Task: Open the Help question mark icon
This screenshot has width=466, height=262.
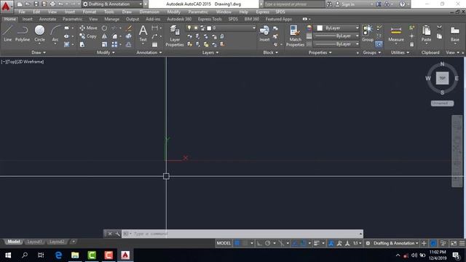Action: click(402, 4)
